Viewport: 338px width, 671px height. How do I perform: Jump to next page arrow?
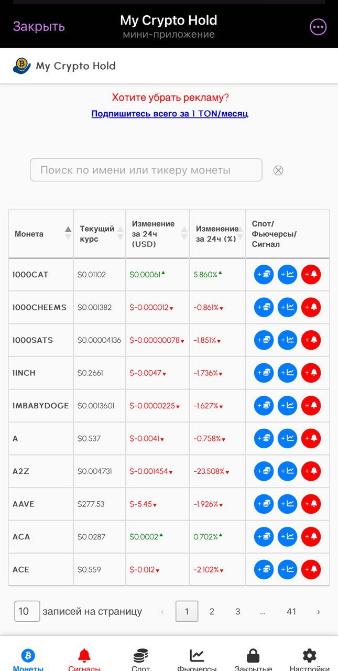(318, 611)
